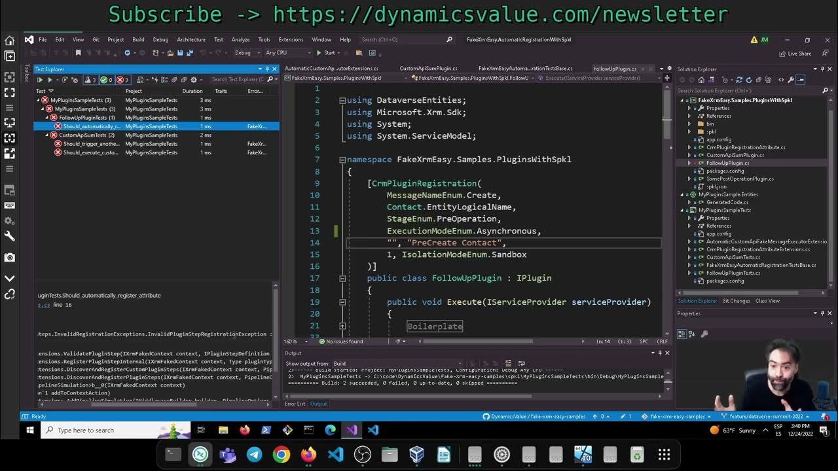Image resolution: width=838 pixels, height=471 pixels.
Task: Click the View Code icon in Solution Explorer
Action: click(781, 80)
